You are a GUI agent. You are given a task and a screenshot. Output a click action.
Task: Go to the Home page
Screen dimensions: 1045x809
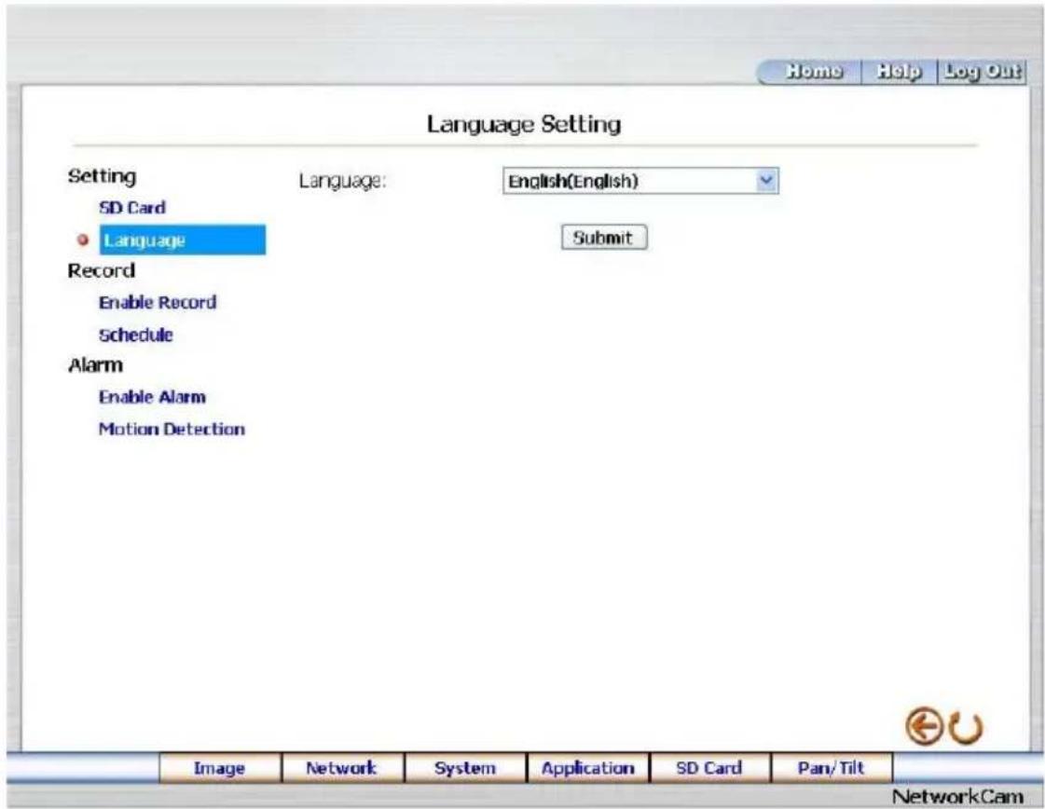814,71
